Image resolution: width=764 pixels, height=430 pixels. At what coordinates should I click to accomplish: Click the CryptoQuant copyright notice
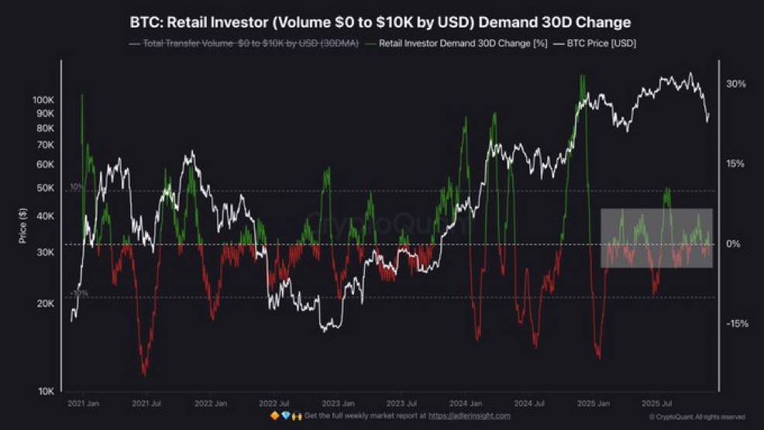click(x=697, y=417)
